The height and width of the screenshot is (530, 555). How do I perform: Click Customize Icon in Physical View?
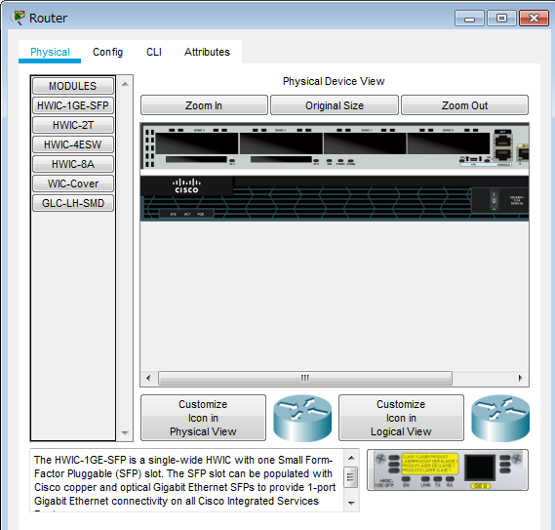pyautogui.click(x=203, y=418)
